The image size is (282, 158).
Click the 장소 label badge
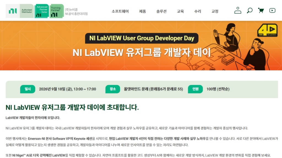point(113,89)
